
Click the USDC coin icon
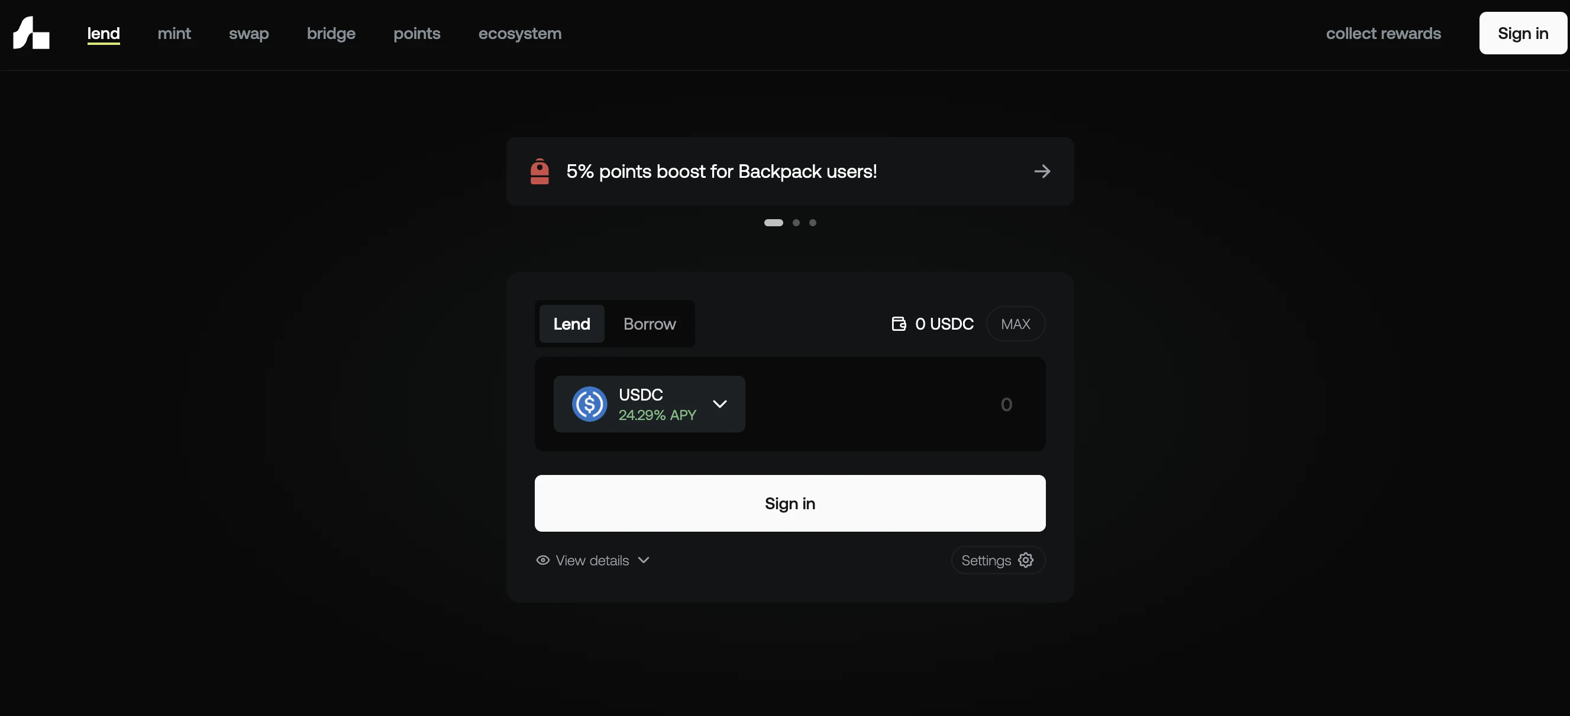tap(589, 404)
